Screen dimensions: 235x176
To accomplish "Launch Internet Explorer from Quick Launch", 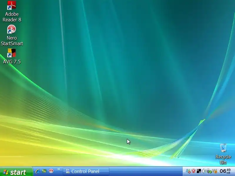I will pyautogui.click(x=38, y=171).
